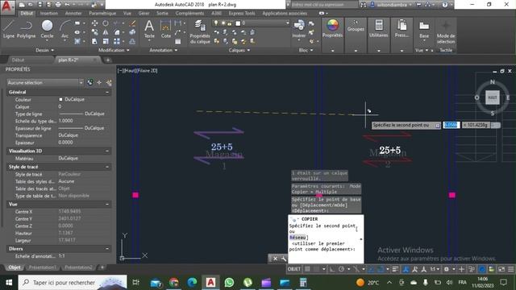Click the Type de ligne DuCalque sample
The image size is (516, 290).
[x=81, y=114]
